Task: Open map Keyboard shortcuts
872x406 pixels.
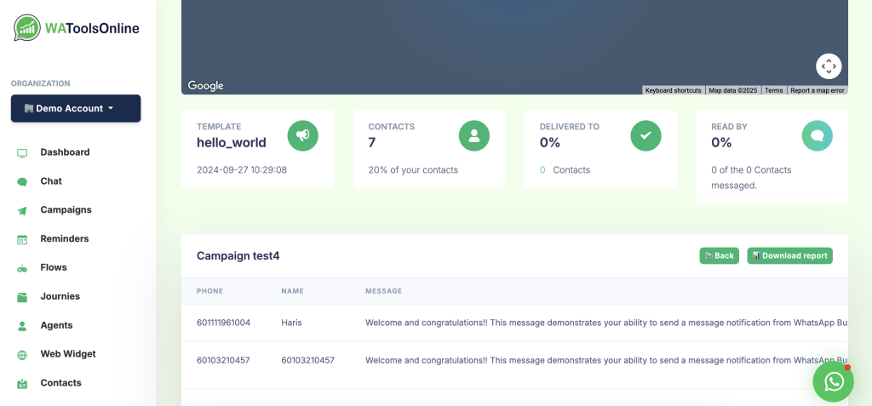Action: click(x=673, y=90)
